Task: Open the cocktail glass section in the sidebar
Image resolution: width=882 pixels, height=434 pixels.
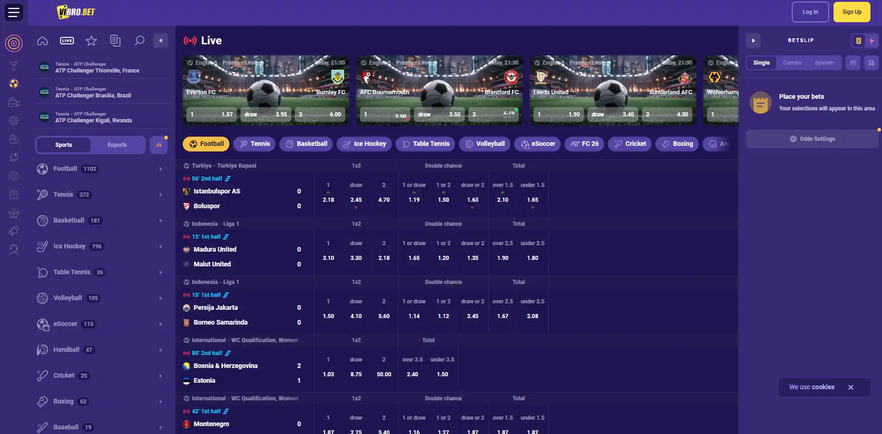Action: point(14,65)
